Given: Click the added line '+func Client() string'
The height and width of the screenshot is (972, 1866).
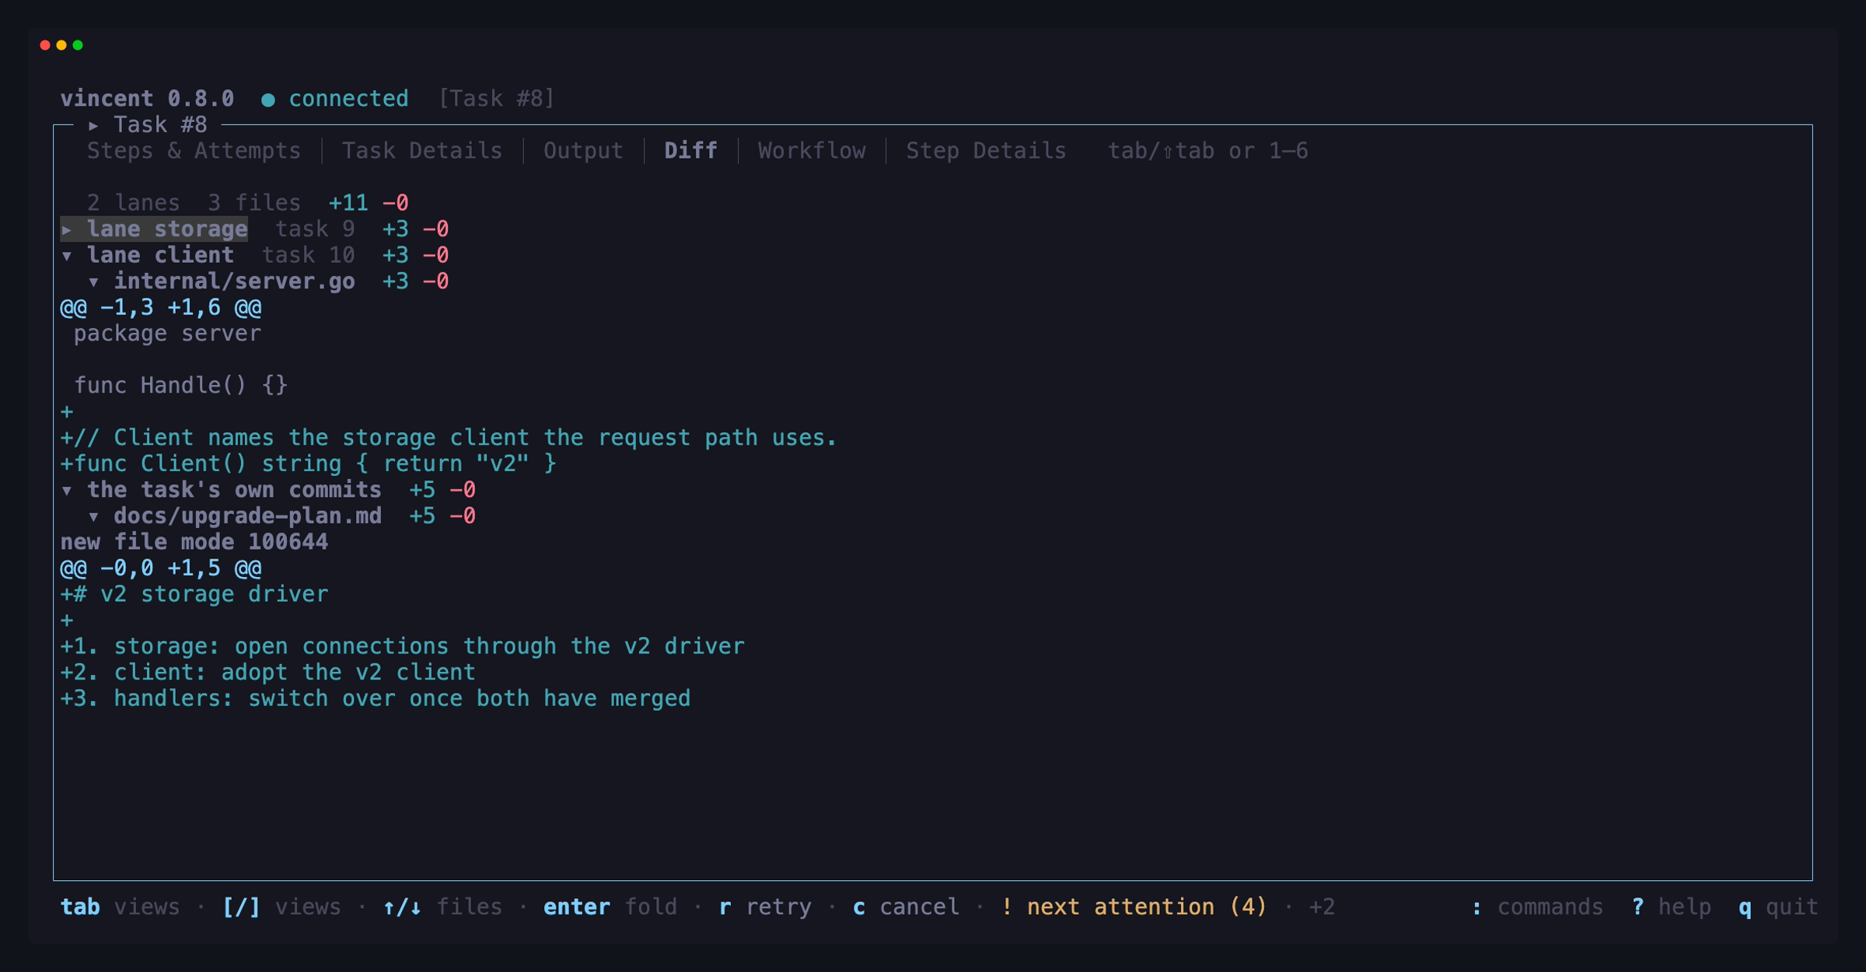Looking at the screenshot, I should click(309, 464).
